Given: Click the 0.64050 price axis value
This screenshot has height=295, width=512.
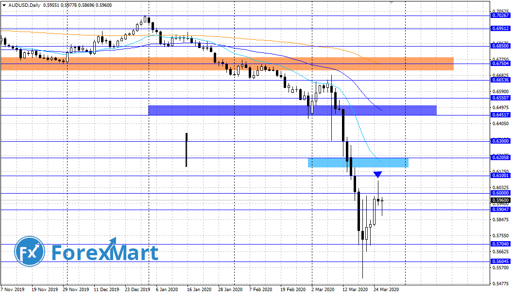Looking at the screenshot, I should 500,124.
